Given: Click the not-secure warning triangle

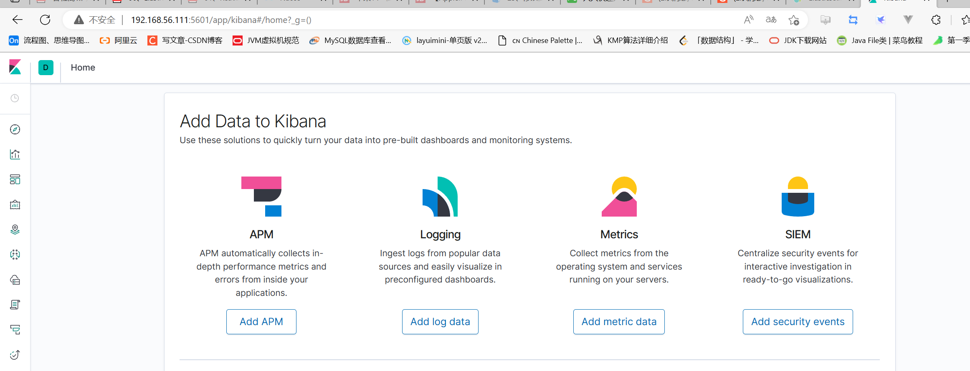Looking at the screenshot, I should tap(79, 20).
